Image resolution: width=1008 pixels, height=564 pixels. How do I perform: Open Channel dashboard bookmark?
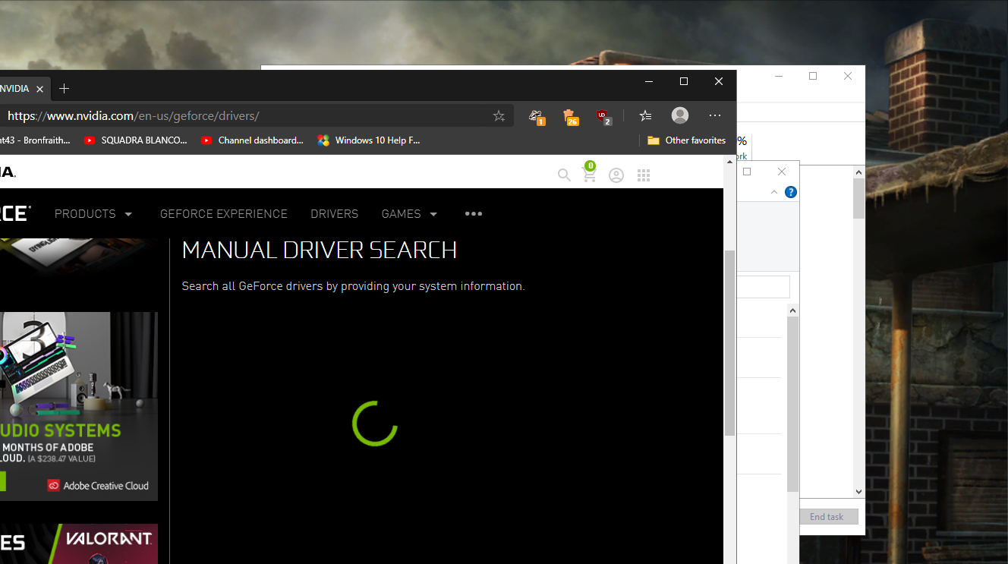(x=252, y=140)
